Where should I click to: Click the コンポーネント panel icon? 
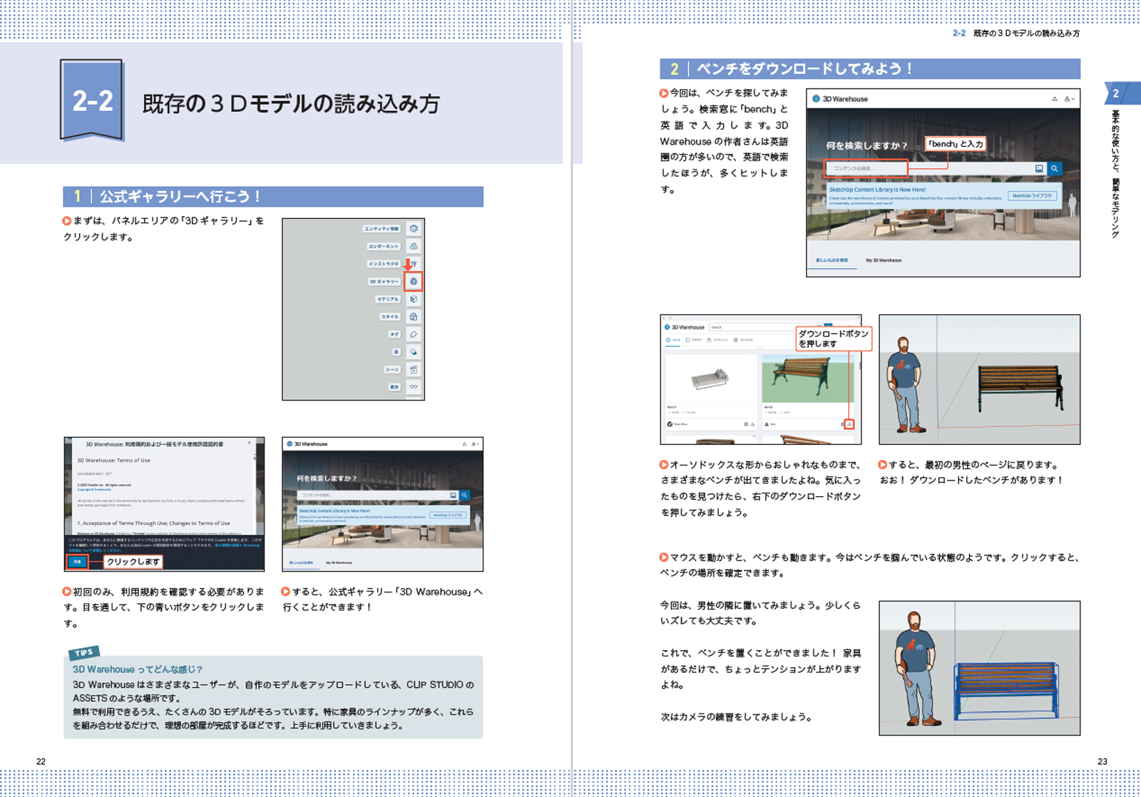414,247
